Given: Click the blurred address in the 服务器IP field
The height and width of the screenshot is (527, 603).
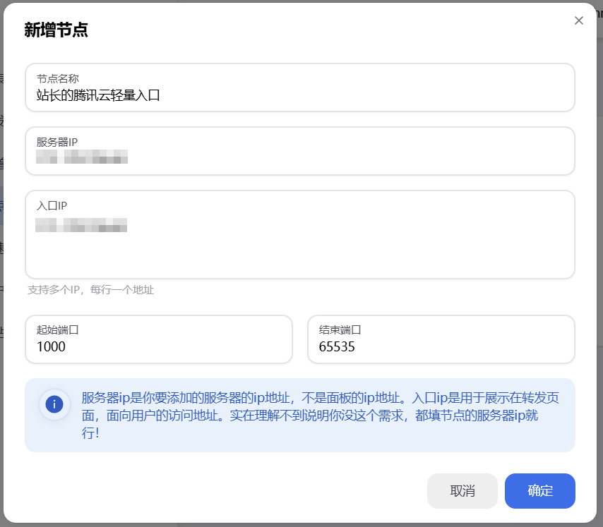Looking at the screenshot, I should [x=81, y=157].
